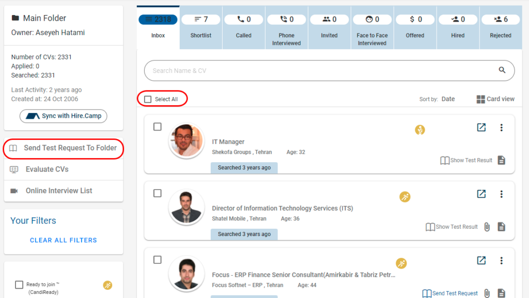The height and width of the screenshot is (298, 529).
Task: Click Sync with Hire.Camp button
Action: [x=64, y=116]
